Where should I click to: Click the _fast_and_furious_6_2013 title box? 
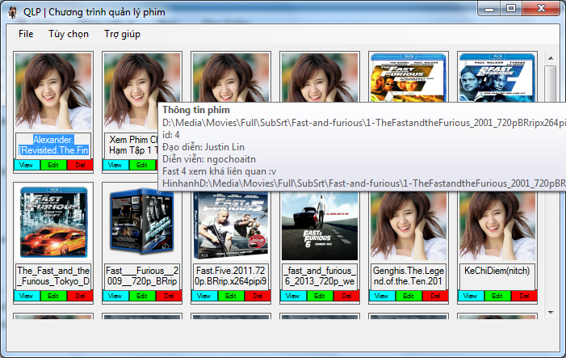[320, 276]
